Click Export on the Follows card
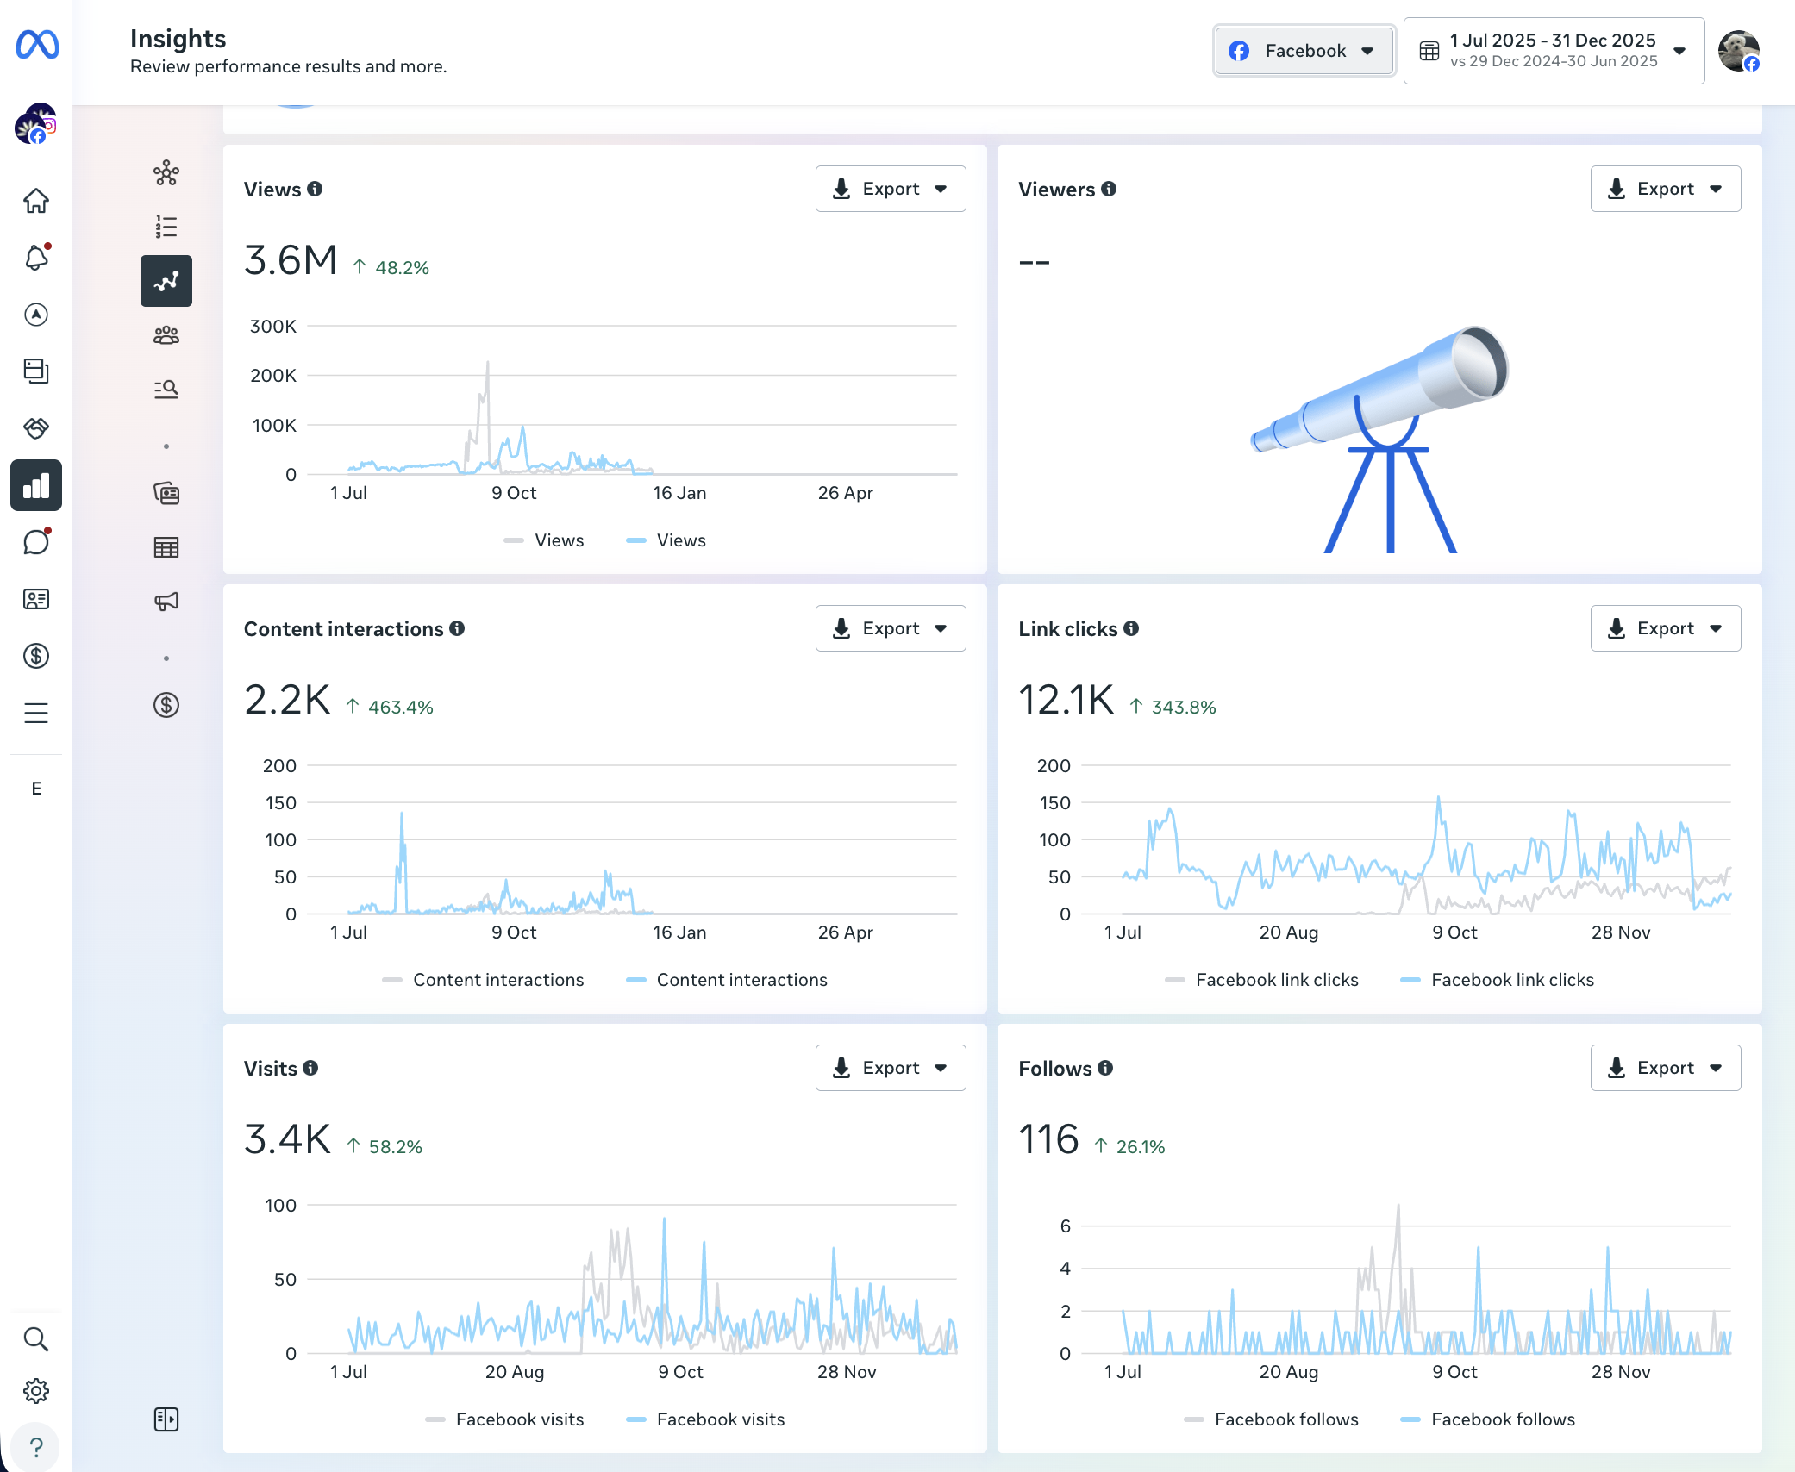 pos(1664,1068)
